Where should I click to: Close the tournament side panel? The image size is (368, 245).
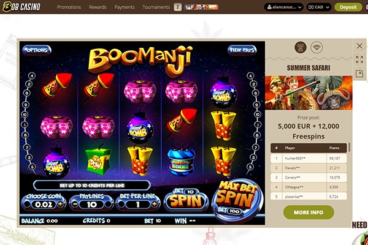359,46
